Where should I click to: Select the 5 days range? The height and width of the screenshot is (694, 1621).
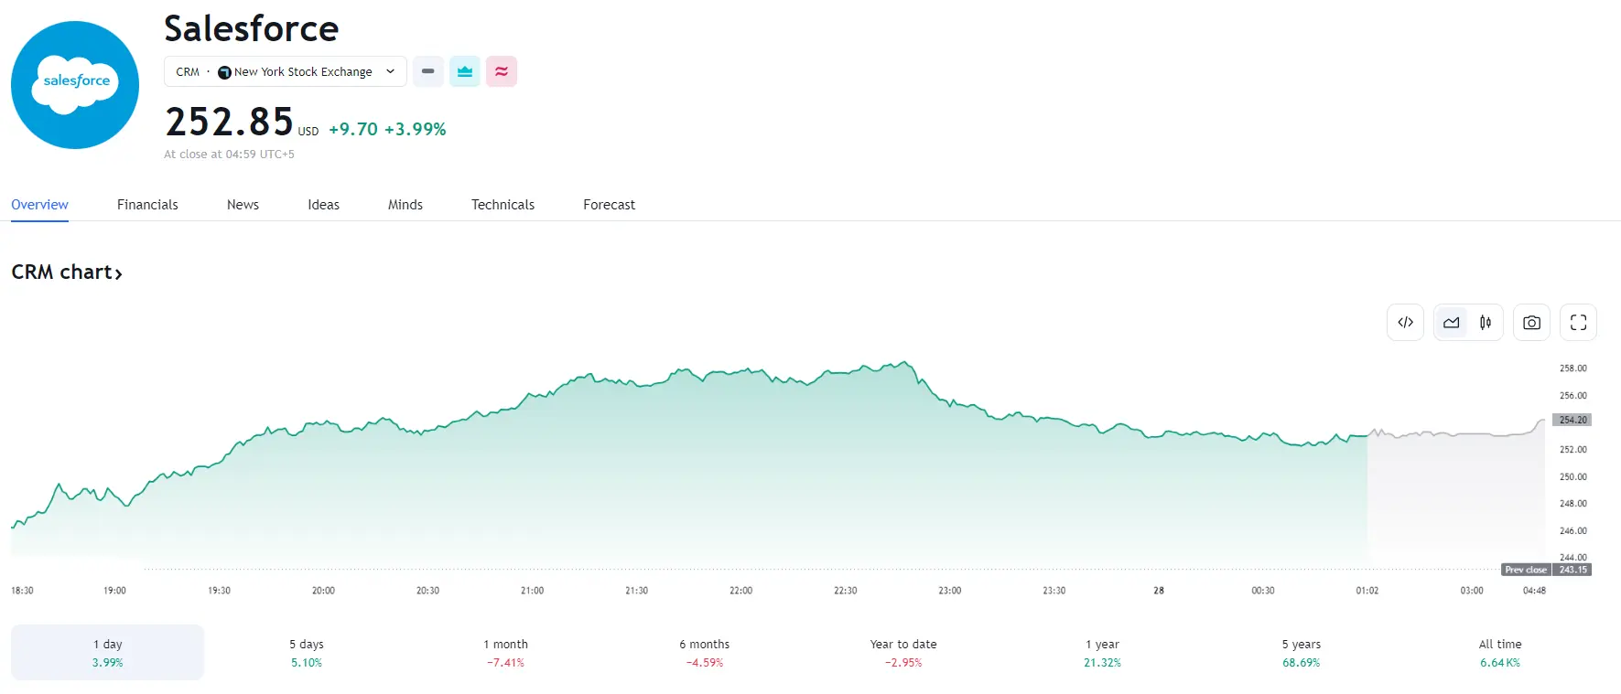pos(307,653)
